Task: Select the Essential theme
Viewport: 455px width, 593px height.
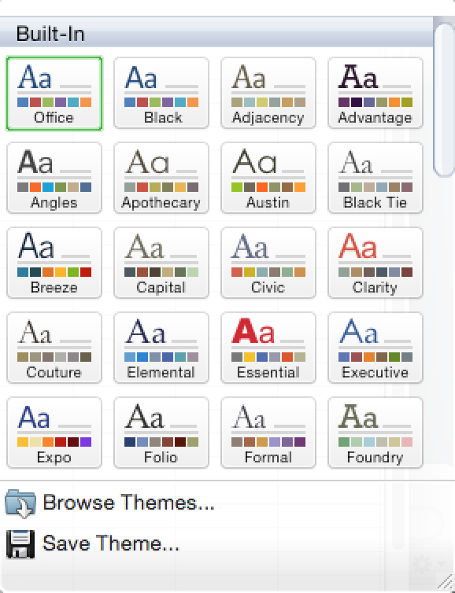Action: click(x=268, y=348)
